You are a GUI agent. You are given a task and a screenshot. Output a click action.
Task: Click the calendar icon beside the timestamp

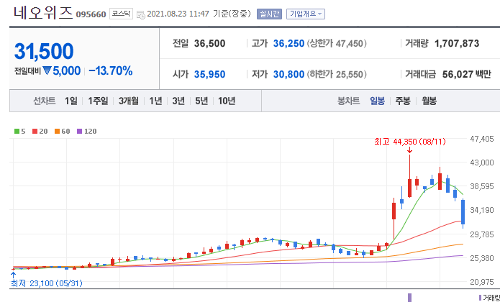[x=140, y=14]
